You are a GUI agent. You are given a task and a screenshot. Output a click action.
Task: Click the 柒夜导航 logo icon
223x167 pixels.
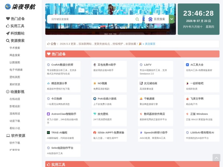point(8,7)
